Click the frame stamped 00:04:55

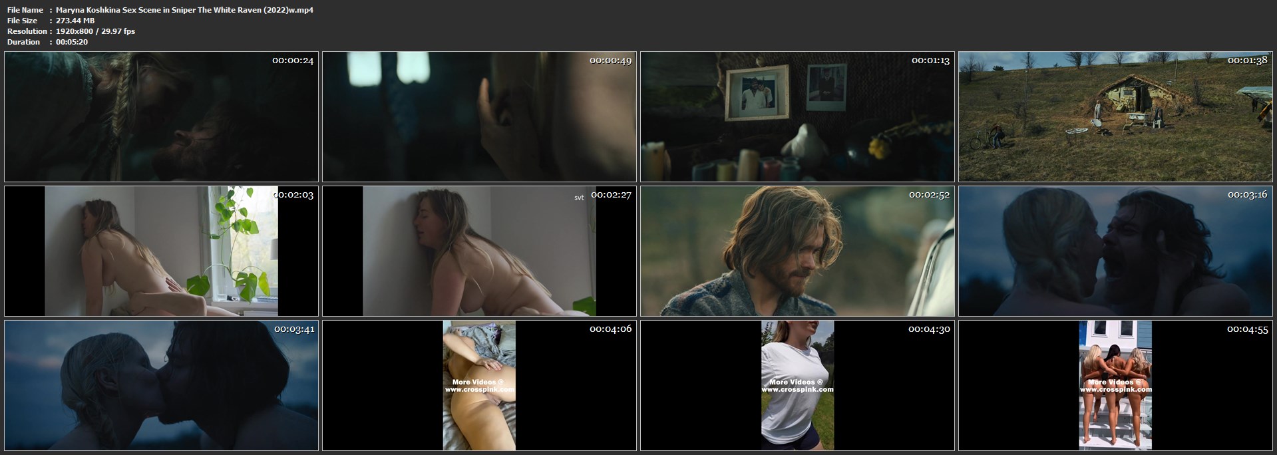(1115, 385)
